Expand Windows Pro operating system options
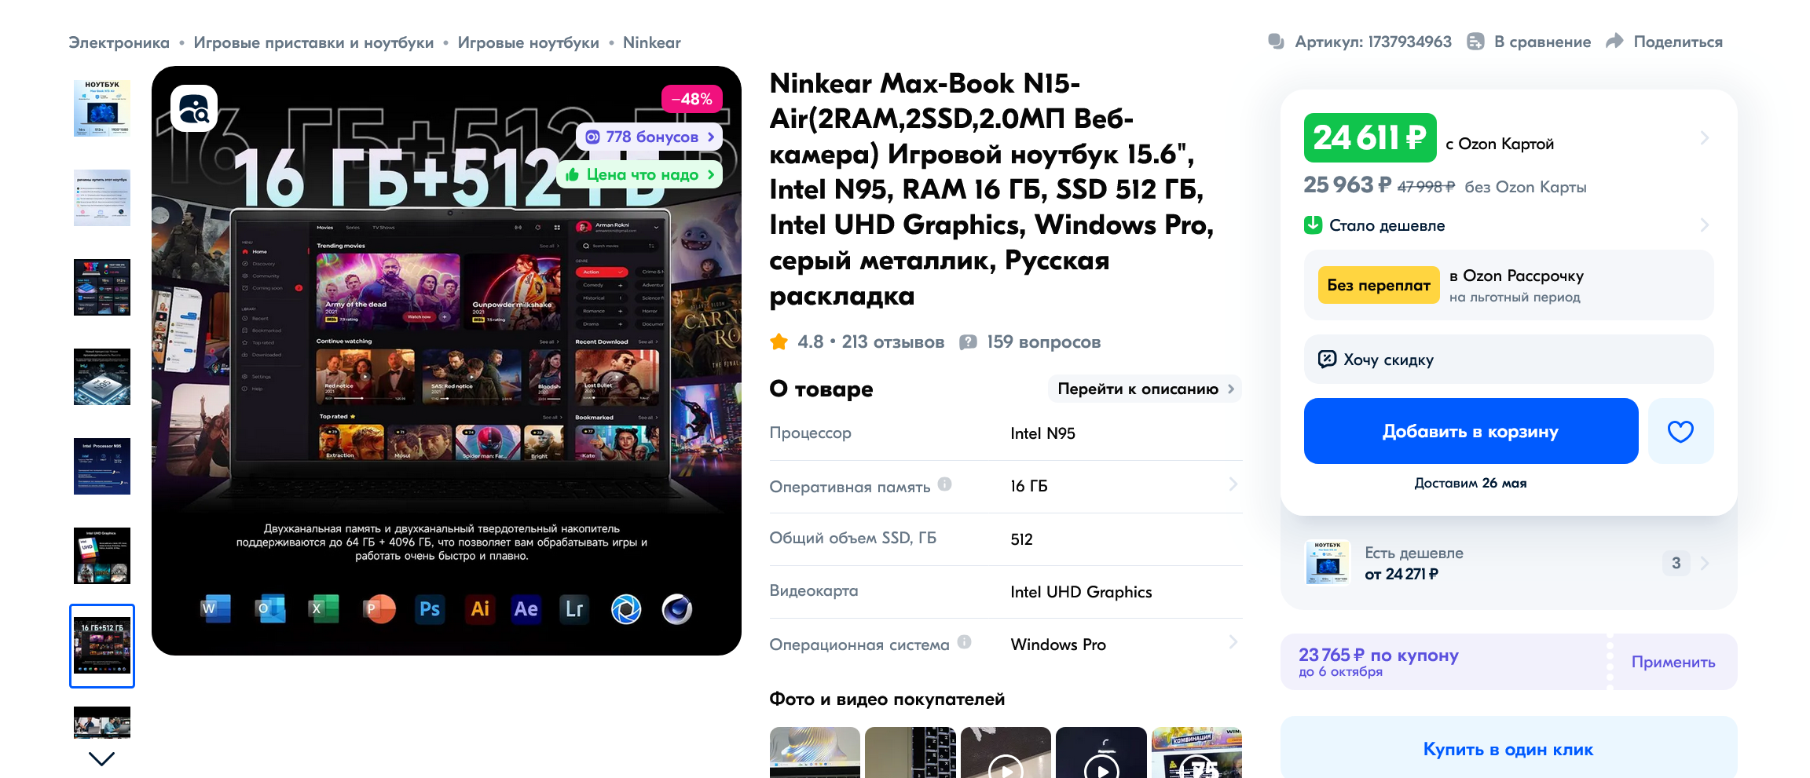 point(1233,643)
